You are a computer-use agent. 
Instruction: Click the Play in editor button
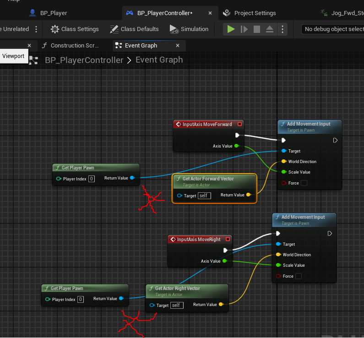(231, 29)
